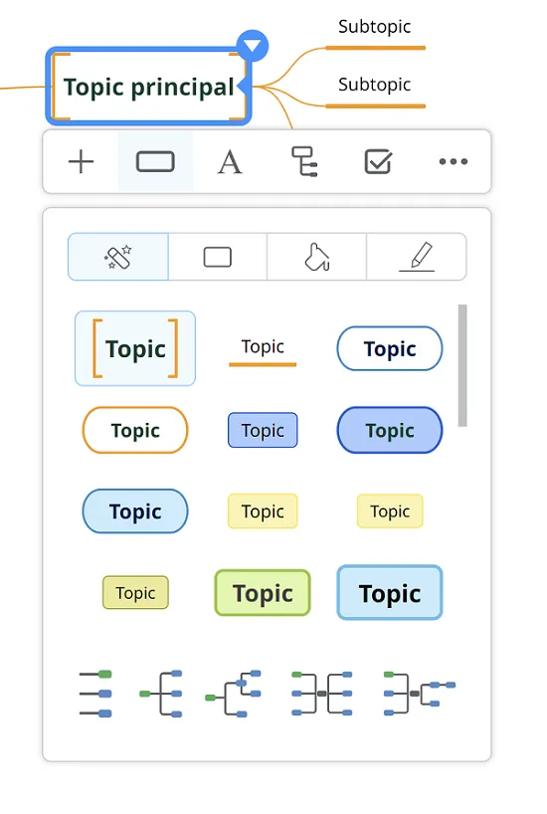Click the styles panel vertical scrollbar
Screen dimensions: 547x814
462,365
